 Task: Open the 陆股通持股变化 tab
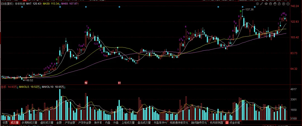(x=180, y=123)
